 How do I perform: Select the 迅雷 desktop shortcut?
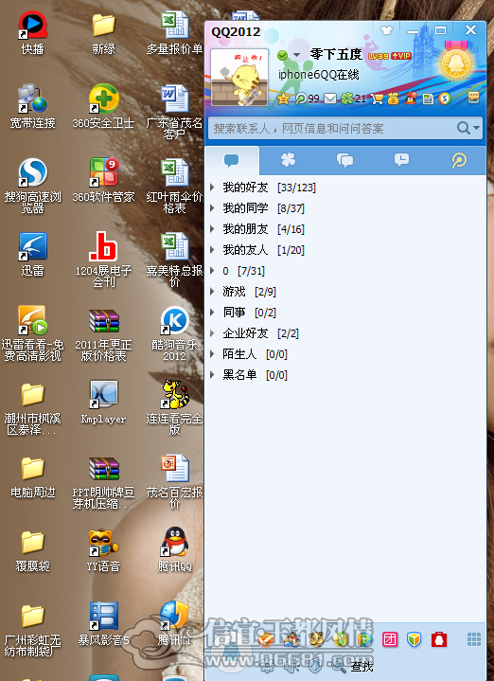click(32, 254)
